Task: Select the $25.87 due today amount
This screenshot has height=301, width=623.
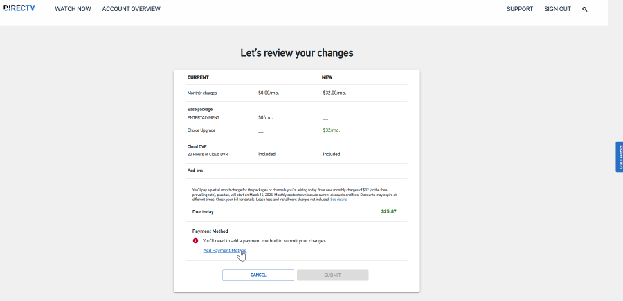Action: [x=388, y=211]
